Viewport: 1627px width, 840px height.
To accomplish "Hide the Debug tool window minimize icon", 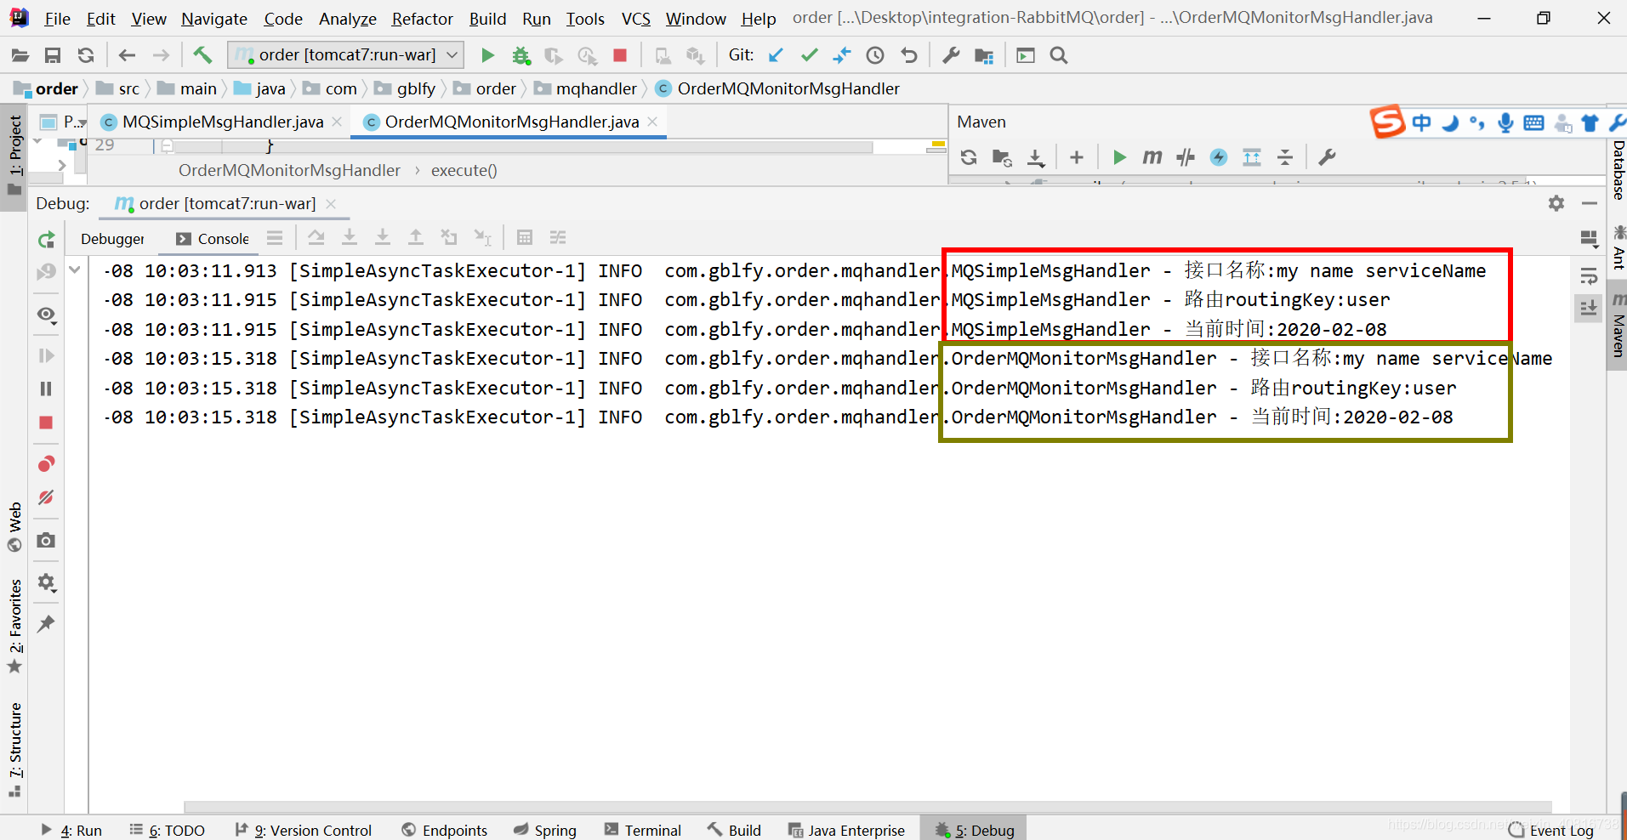I will point(1590,204).
